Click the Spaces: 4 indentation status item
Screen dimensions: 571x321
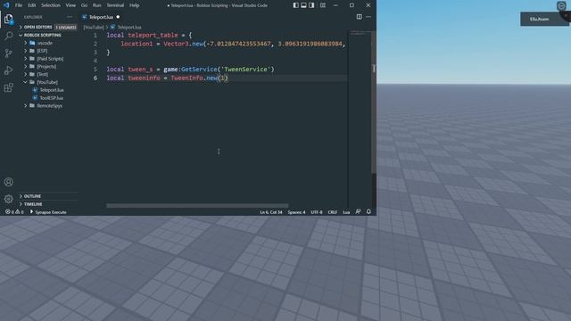[x=296, y=212]
